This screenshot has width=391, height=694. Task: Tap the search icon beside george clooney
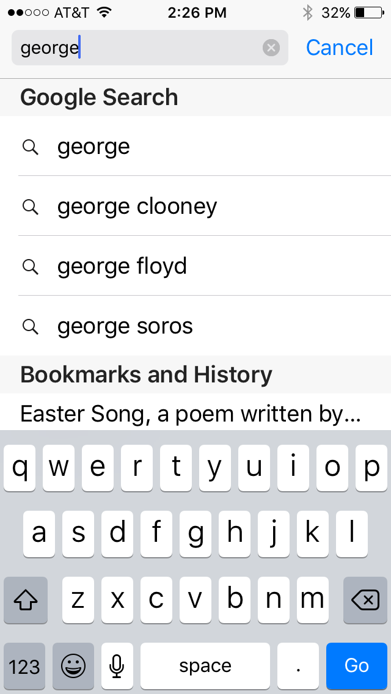[x=30, y=207]
